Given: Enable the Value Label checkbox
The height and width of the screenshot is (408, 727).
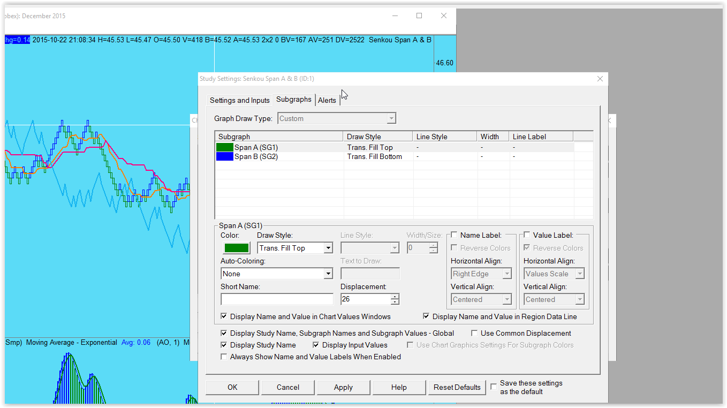Looking at the screenshot, I should [x=527, y=235].
